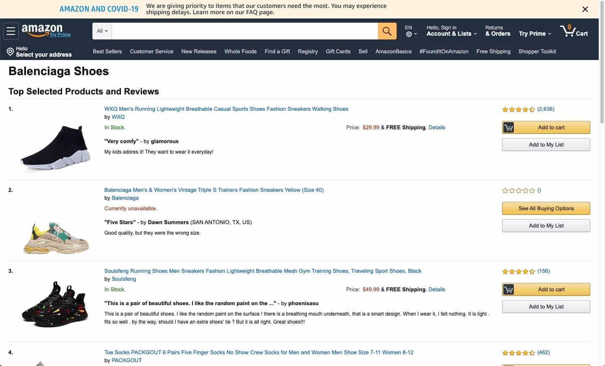Open New Releases
This screenshot has width=605, height=366.
pyautogui.click(x=199, y=51)
